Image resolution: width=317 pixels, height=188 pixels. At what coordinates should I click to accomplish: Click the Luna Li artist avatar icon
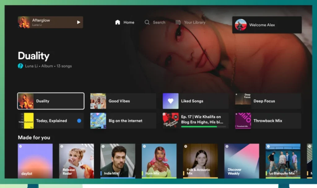pos(20,66)
